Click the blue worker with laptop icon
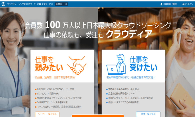Viewport: 195px width, 117px height. point(116,64)
